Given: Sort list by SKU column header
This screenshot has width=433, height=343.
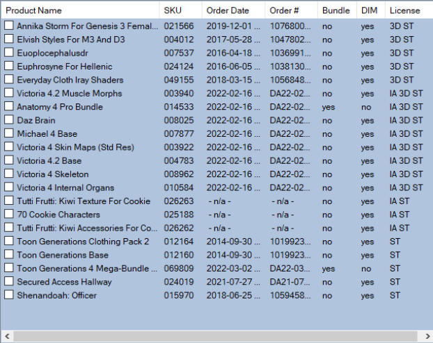Looking at the screenshot, I should tap(180, 10).
